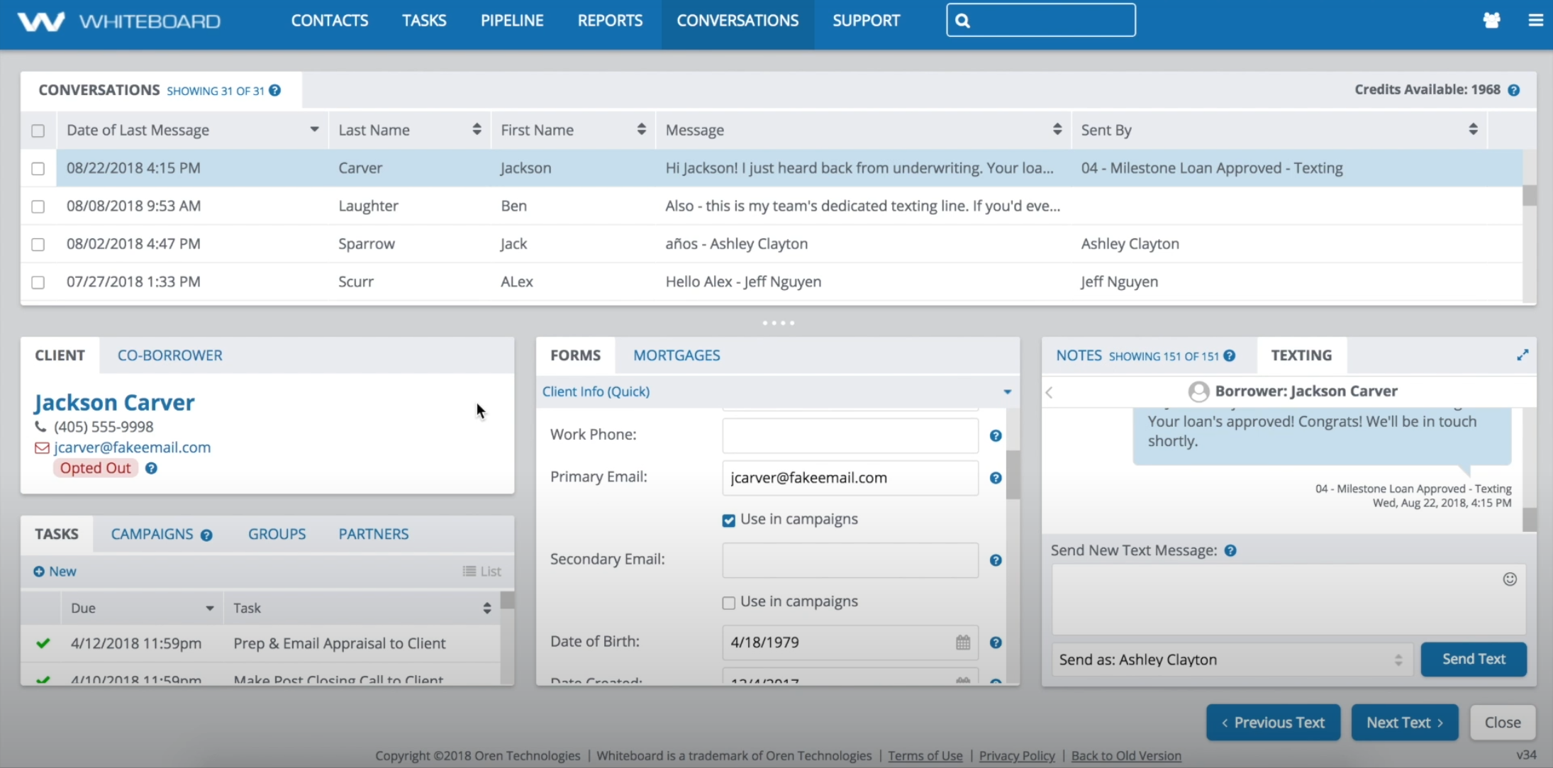Open the Partners tab
Image resolution: width=1553 pixels, height=768 pixels.
point(374,534)
